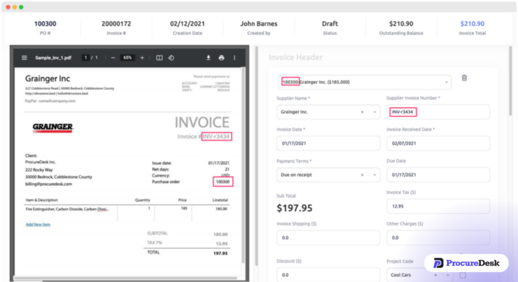Click the fit to page icon
The width and height of the screenshot is (518, 282).
pyautogui.click(x=159, y=58)
